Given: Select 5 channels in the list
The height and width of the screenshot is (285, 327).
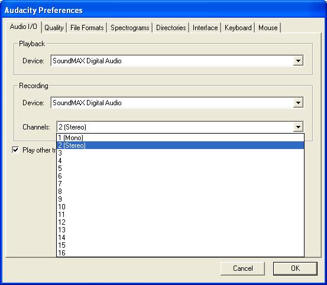Looking at the screenshot, I should 180,169.
